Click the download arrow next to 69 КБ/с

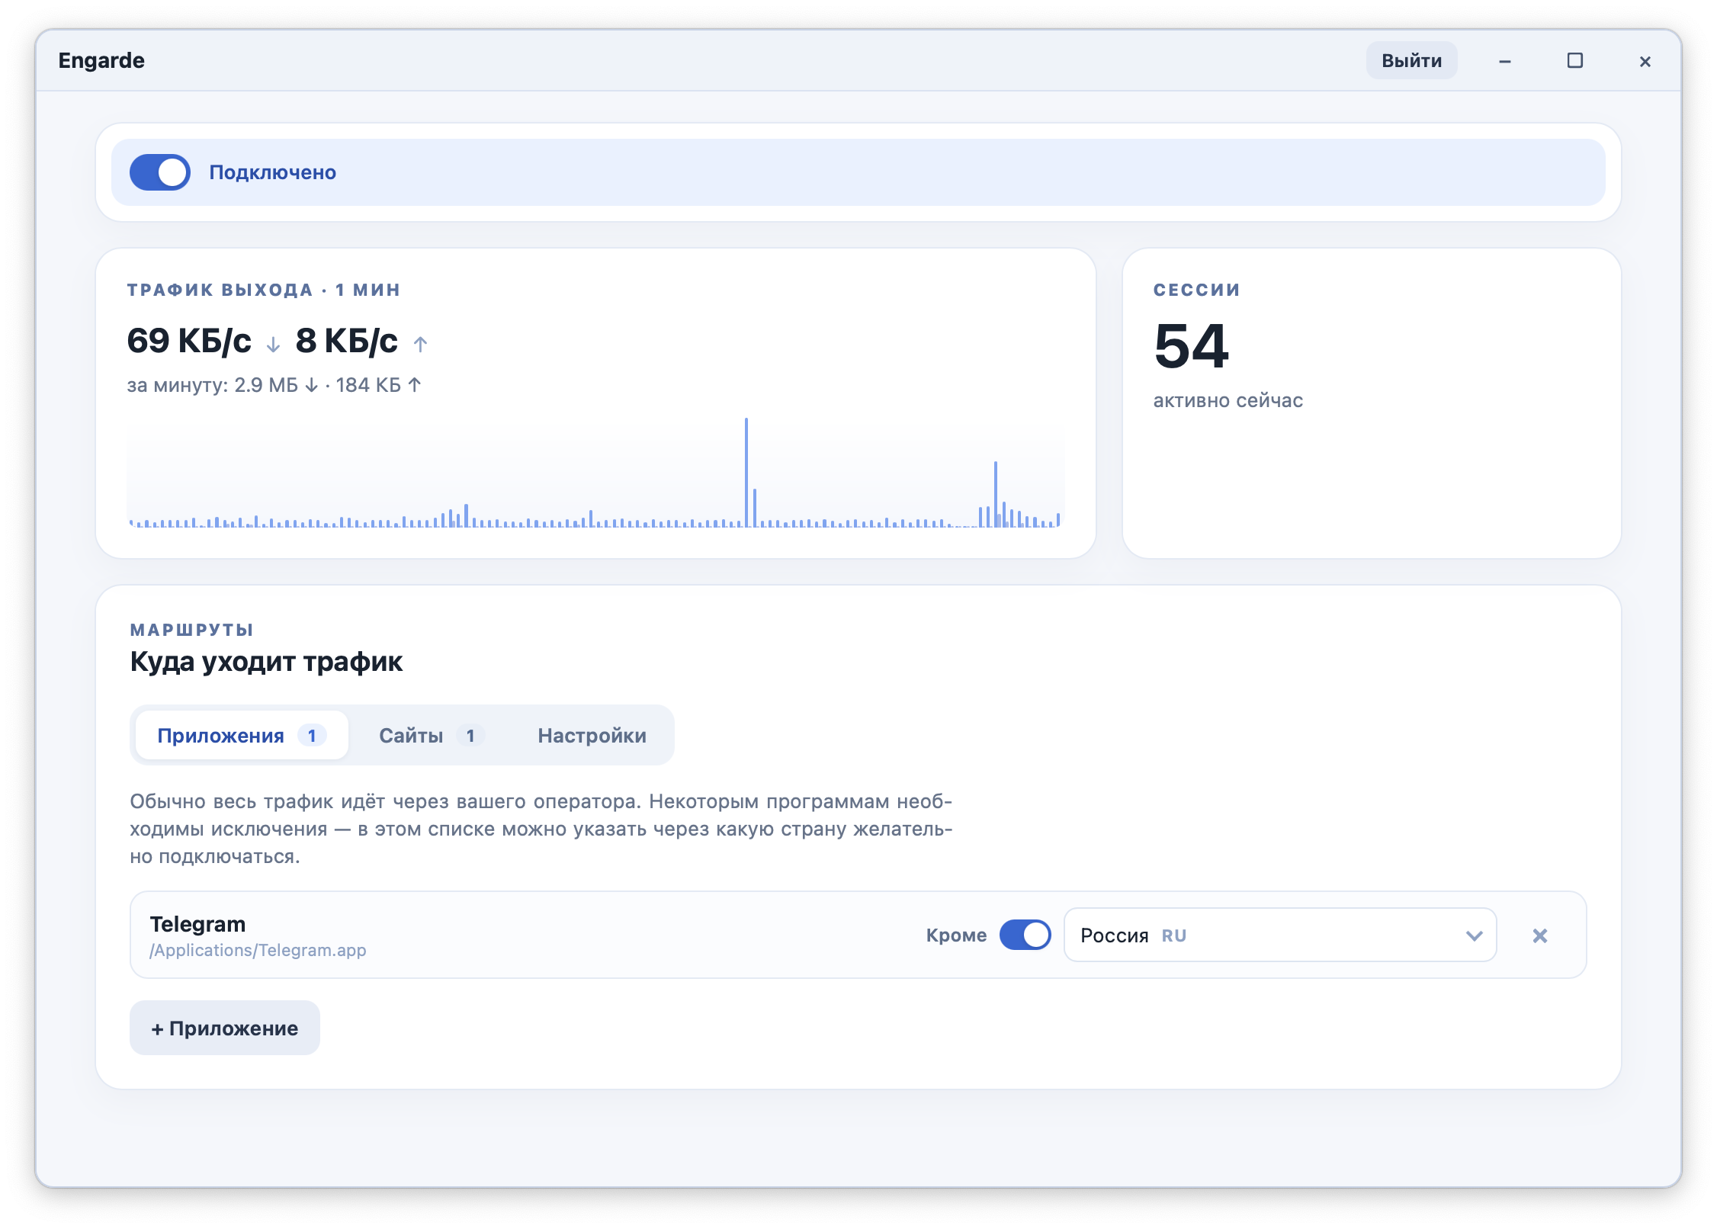pos(273,345)
